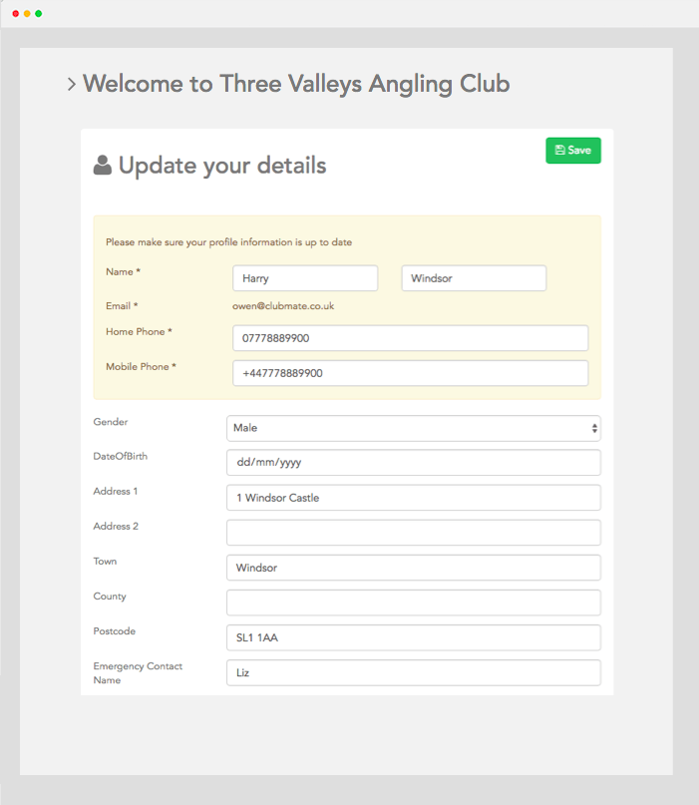699x805 pixels.
Task: Click the empty County field
Action: [413, 603]
